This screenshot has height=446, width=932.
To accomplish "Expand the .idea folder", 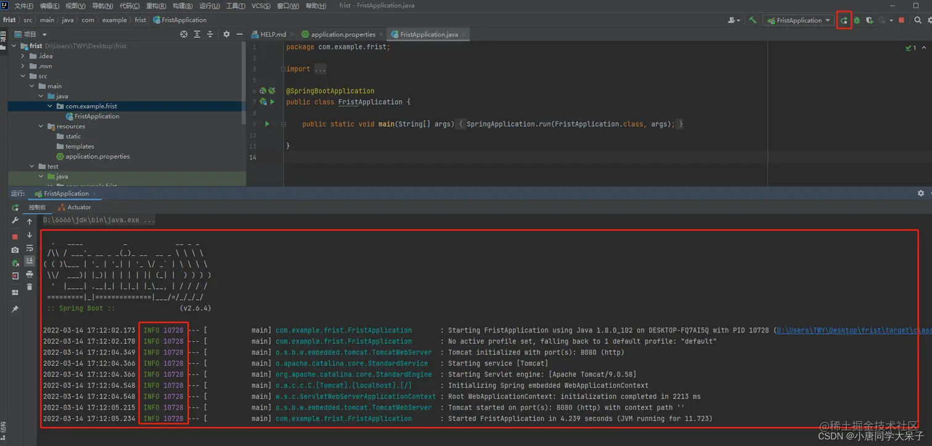I will click(x=23, y=56).
